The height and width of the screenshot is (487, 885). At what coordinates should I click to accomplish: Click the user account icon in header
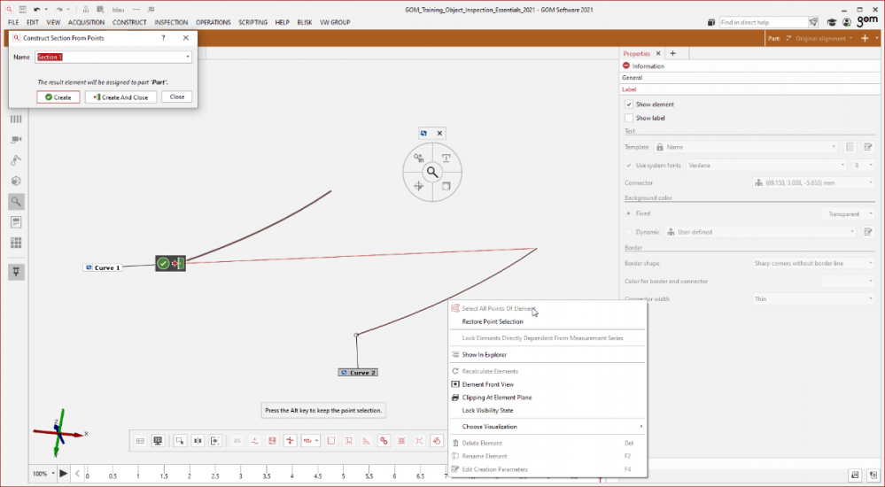tap(848, 22)
